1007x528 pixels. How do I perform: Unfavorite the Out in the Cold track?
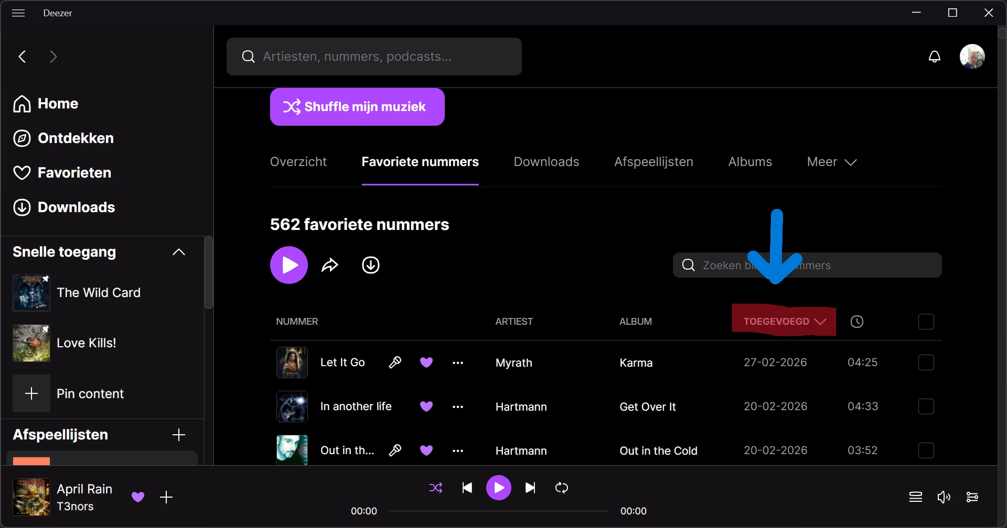[426, 450]
